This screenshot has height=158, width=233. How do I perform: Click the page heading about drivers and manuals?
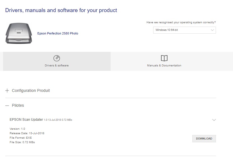(61, 10)
